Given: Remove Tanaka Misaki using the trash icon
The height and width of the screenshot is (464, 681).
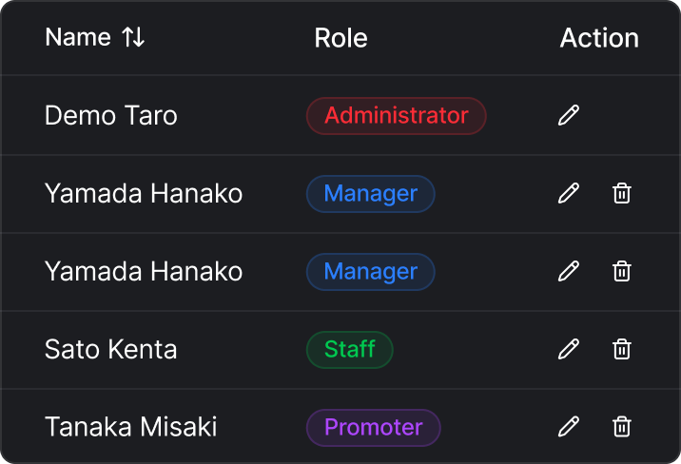Looking at the screenshot, I should pyautogui.click(x=622, y=427).
